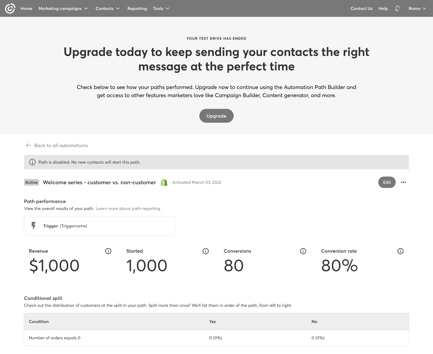The height and width of the screenshot is (354, 433).
Task: Click the Started info icon
Action: point(206,251)
